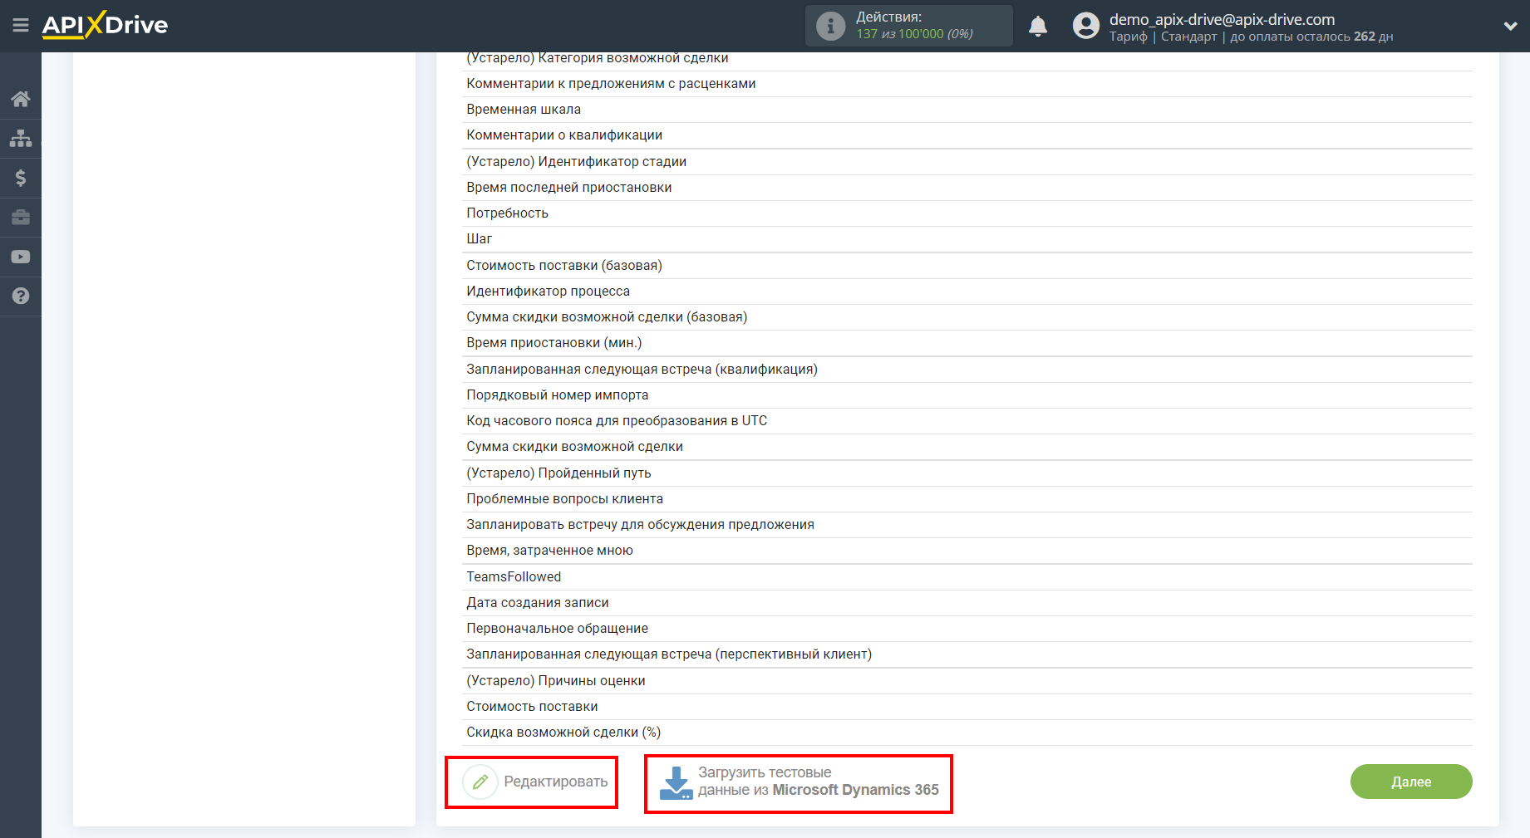1530x838 pixels.
Task: Open the hamburger menu icon
Action: point(21,26)
